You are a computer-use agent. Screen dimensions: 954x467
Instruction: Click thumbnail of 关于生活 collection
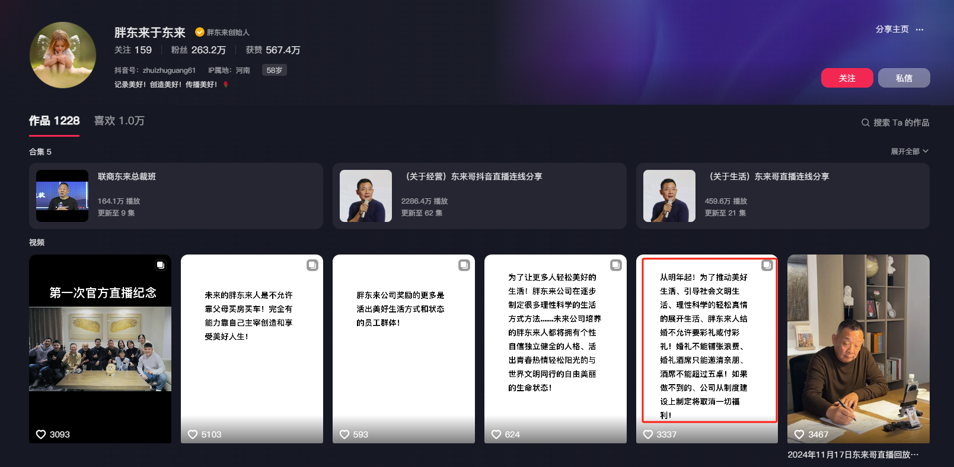pos(669,196)
